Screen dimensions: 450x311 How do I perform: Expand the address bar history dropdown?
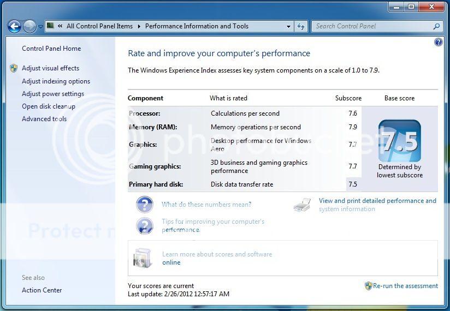click(289, 26)
